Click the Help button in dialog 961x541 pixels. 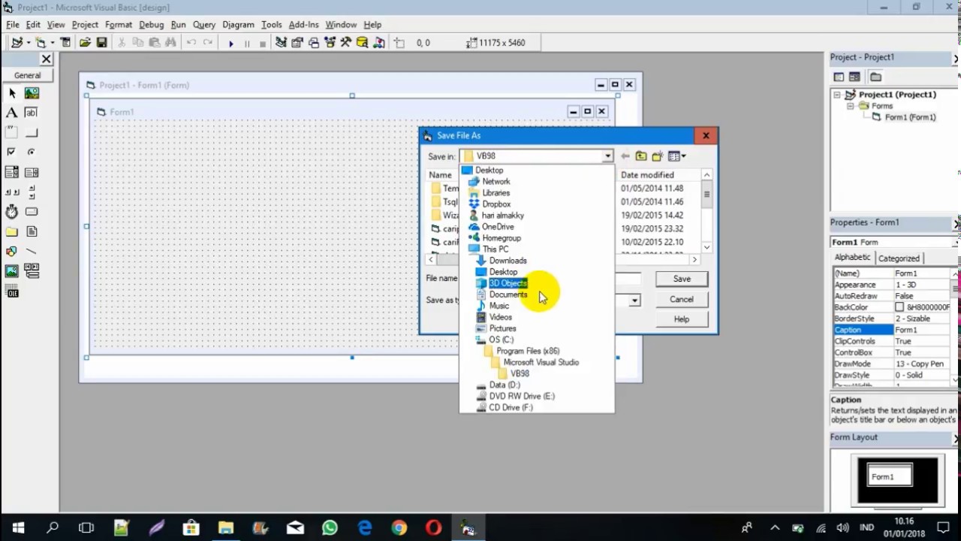tap(682, 319)
